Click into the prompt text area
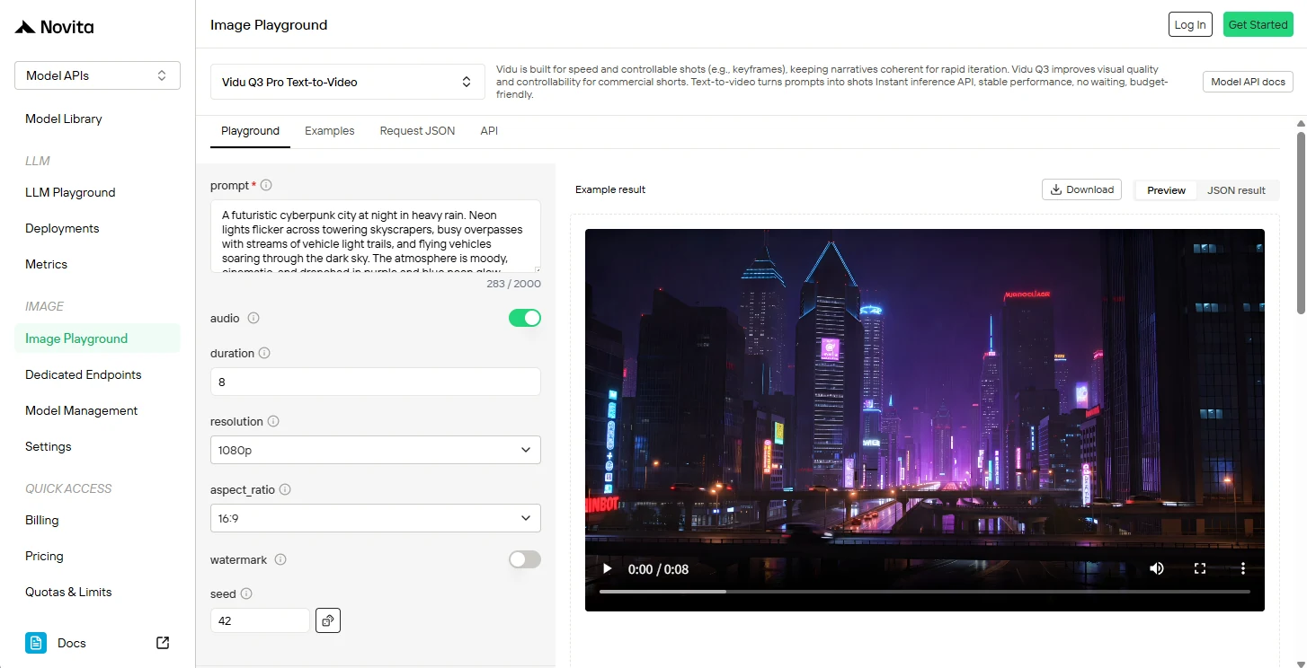Image resolution: width=1307 pixels, height=668 pixels. point(376,235)
